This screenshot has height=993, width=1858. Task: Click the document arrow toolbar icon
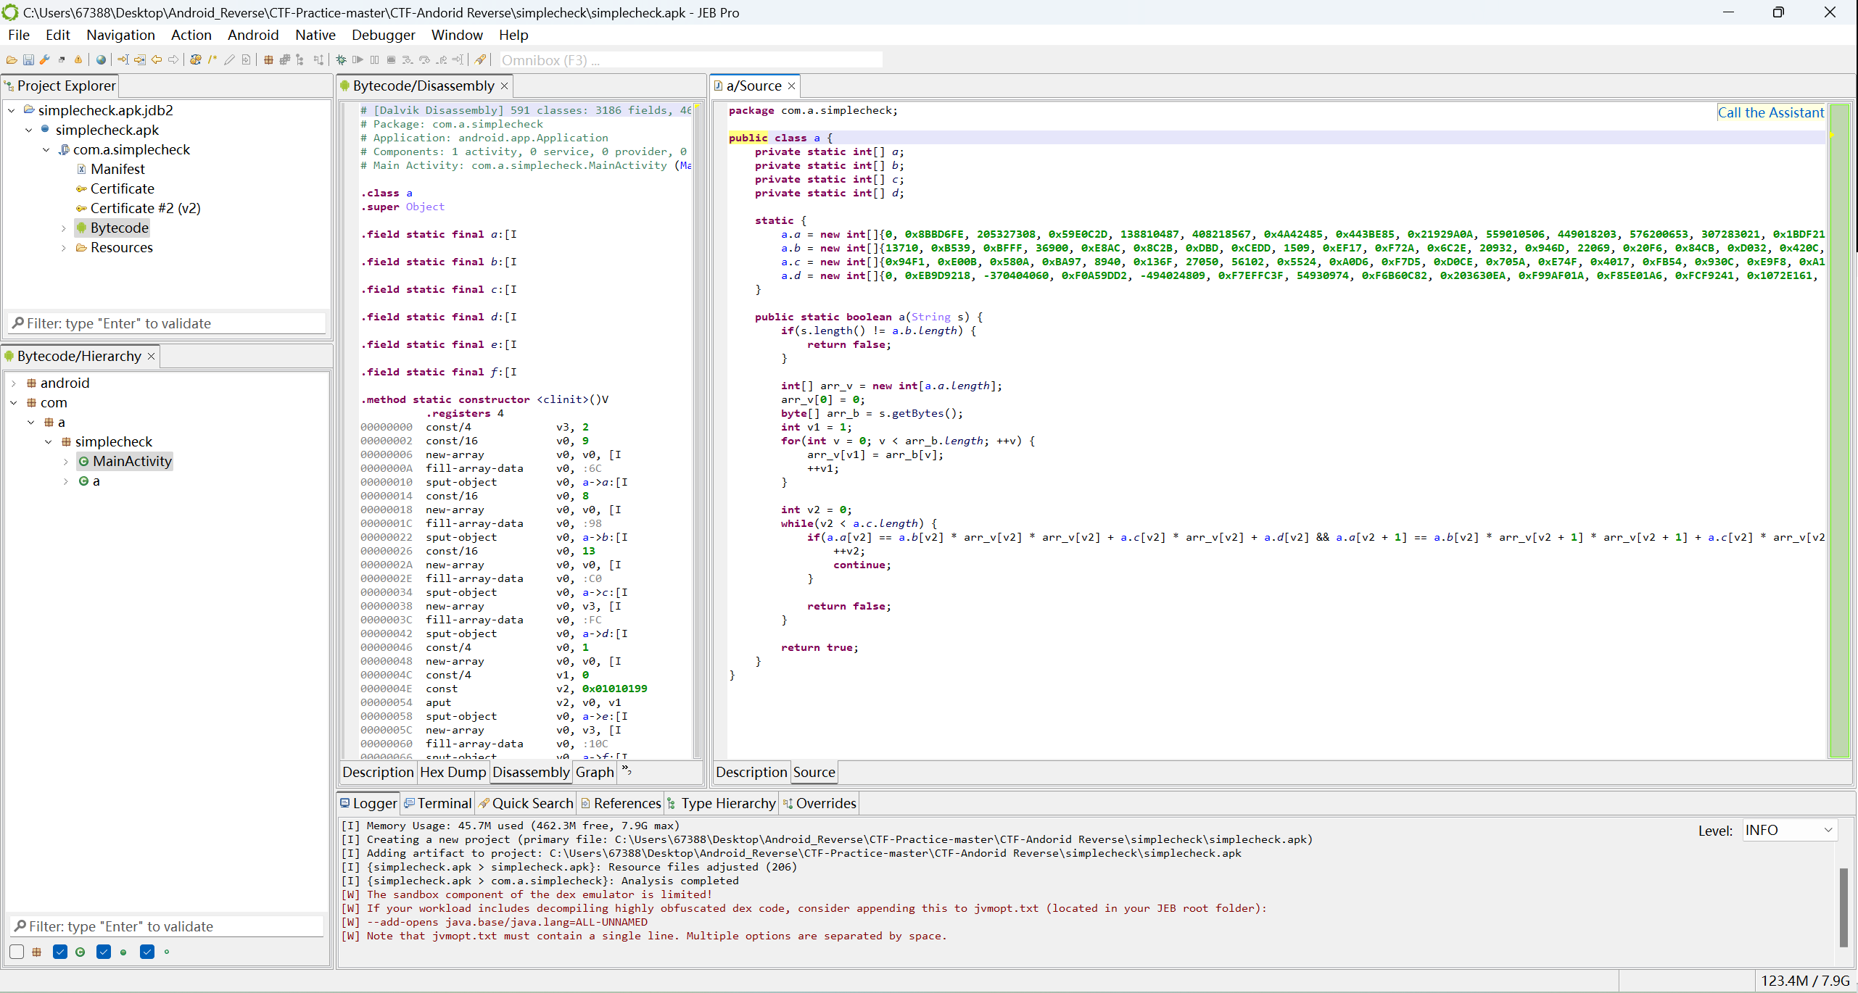246,59
